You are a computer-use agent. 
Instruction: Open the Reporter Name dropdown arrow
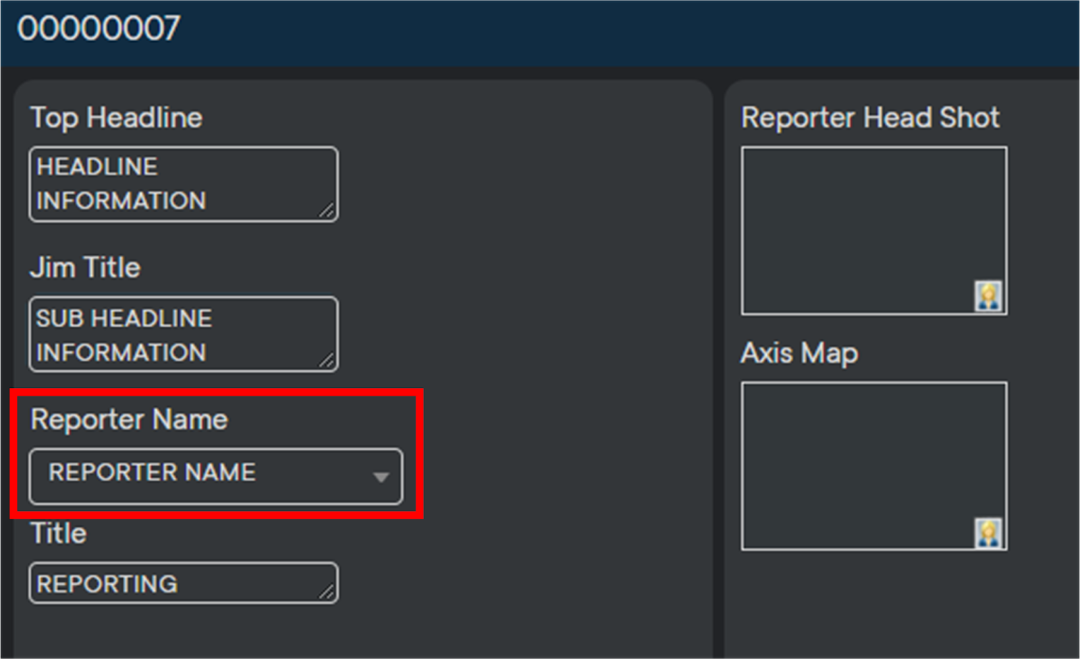tap(381, 477)
